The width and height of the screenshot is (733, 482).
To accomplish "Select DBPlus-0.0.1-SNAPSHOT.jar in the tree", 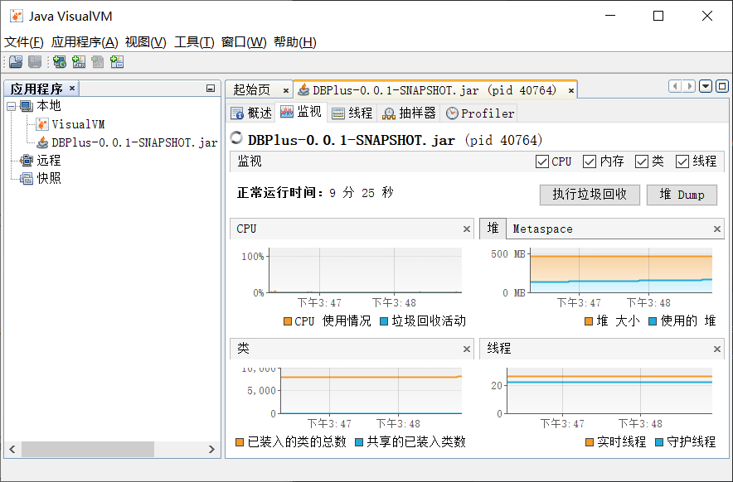I will pos(134,142).
